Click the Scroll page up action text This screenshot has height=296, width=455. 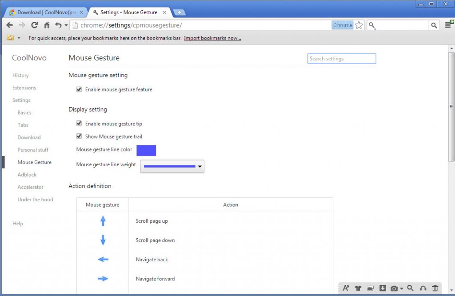click(x=152, y=221)
